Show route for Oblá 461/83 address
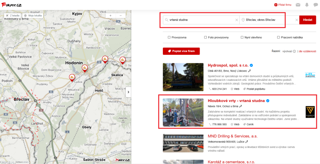 (249, 71)
